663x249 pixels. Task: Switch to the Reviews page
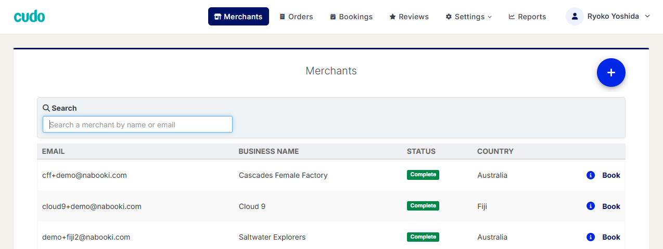pyautogui.click(x=409, y=17)
